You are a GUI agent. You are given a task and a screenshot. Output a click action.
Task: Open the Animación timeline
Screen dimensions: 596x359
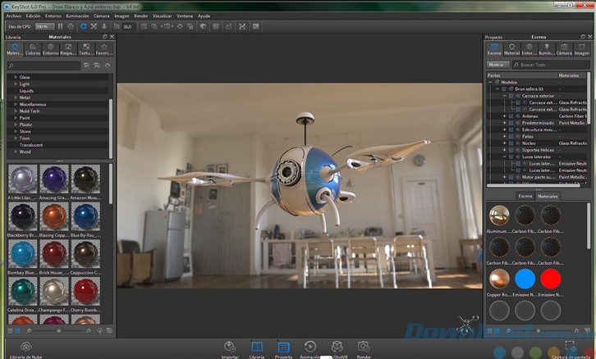point(309,349)
